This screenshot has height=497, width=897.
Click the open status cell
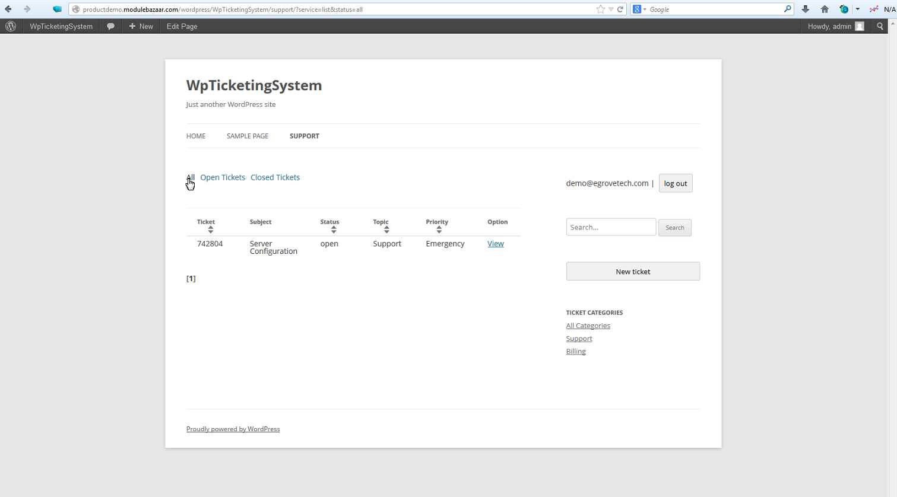tap(329, 244)
